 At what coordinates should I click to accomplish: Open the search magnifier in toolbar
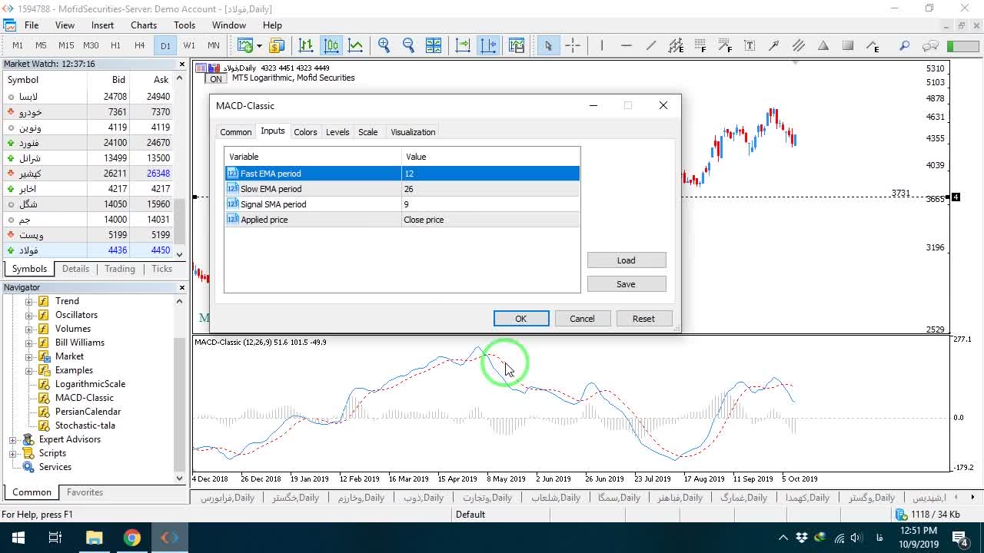pyautogui.click(x=905, y=45)
